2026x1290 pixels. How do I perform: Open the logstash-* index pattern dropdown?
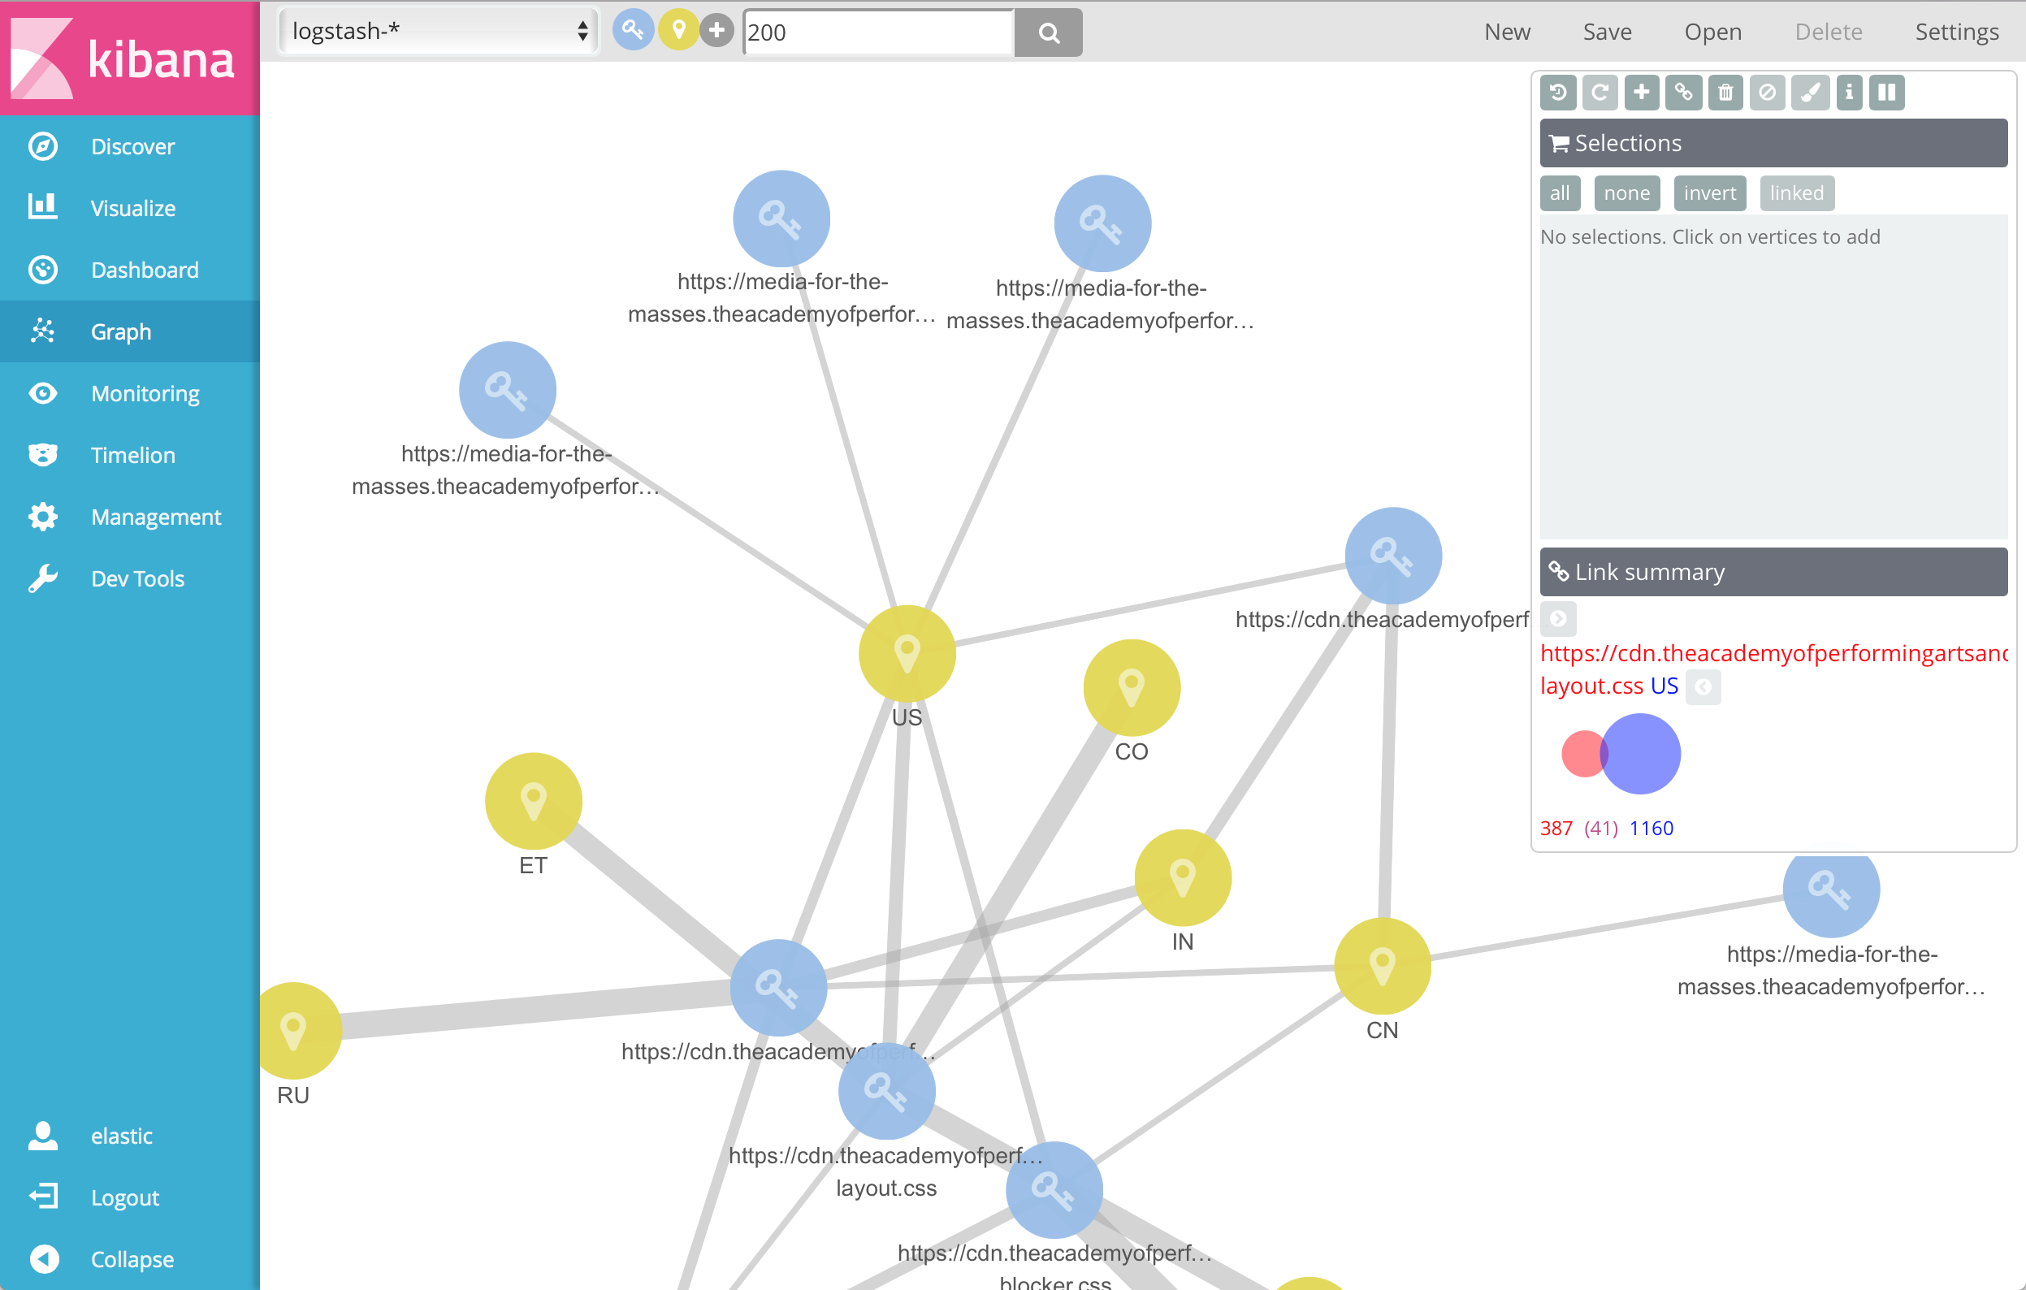point(438,30)
